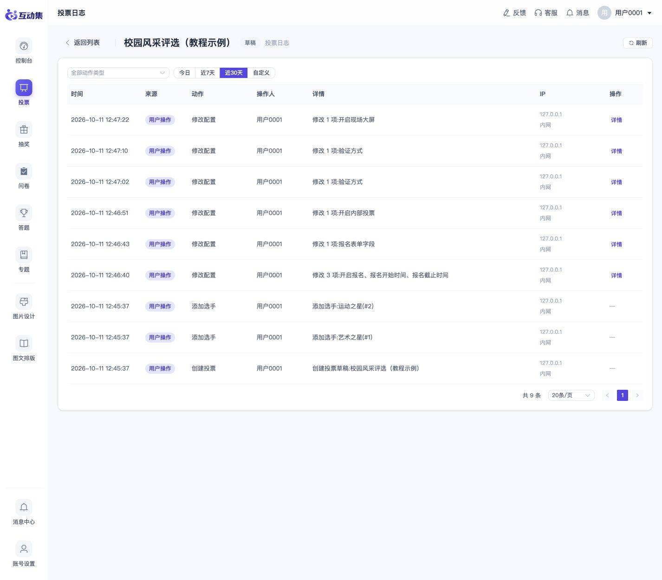The image size is (662, 580).
Task: Click 修改 3 项 detail text
Action: coord(380,275)
